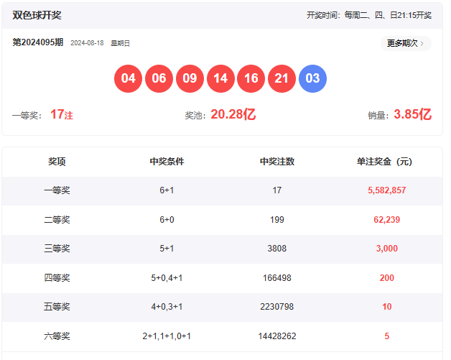Click the red ball numbered 21
The height and width of the screenshot is (360, 451).
[282, 78]
